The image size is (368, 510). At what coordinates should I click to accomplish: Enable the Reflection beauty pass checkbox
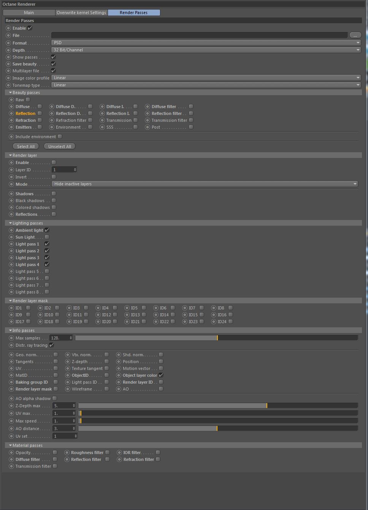(x=40, y=113)
